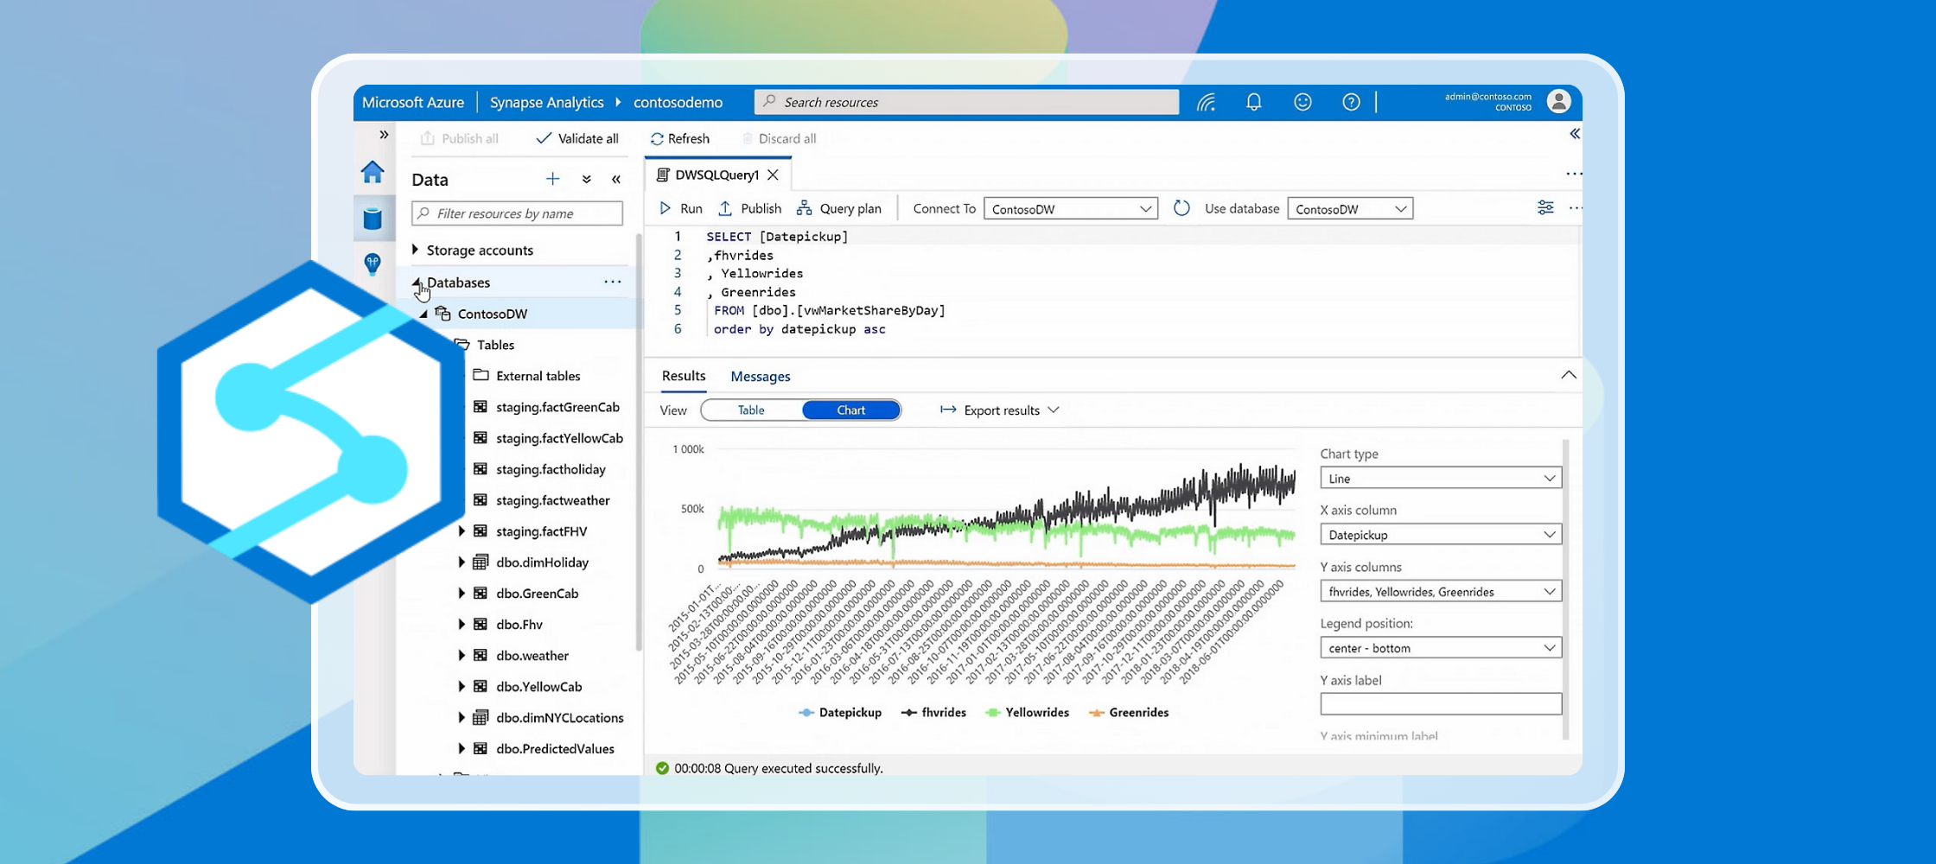
Task: Click the Query plan icon
Action: (x=804, y=208)
